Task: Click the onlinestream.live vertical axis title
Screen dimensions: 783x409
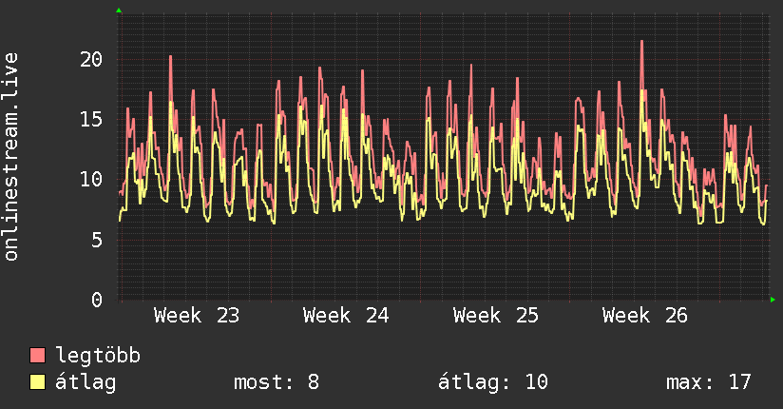Action: point(10,157)
